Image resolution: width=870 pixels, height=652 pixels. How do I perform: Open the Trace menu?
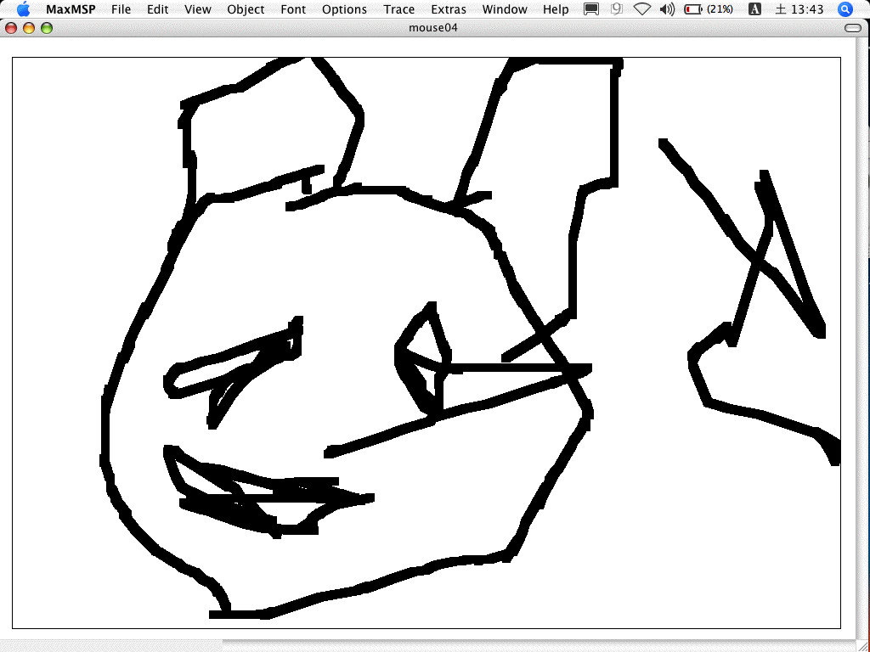399,9
